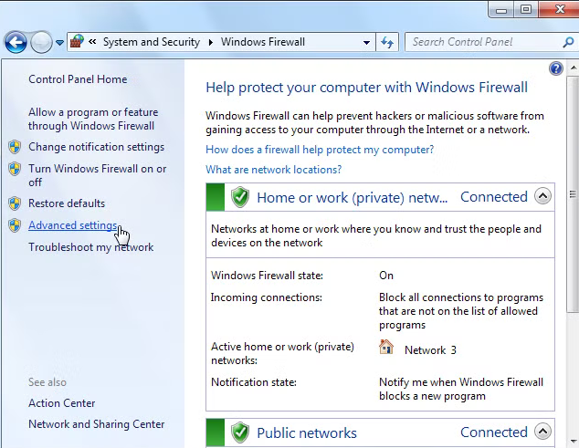
Task: Click the Refresh address bar button
Action: [x=387, y=43]
